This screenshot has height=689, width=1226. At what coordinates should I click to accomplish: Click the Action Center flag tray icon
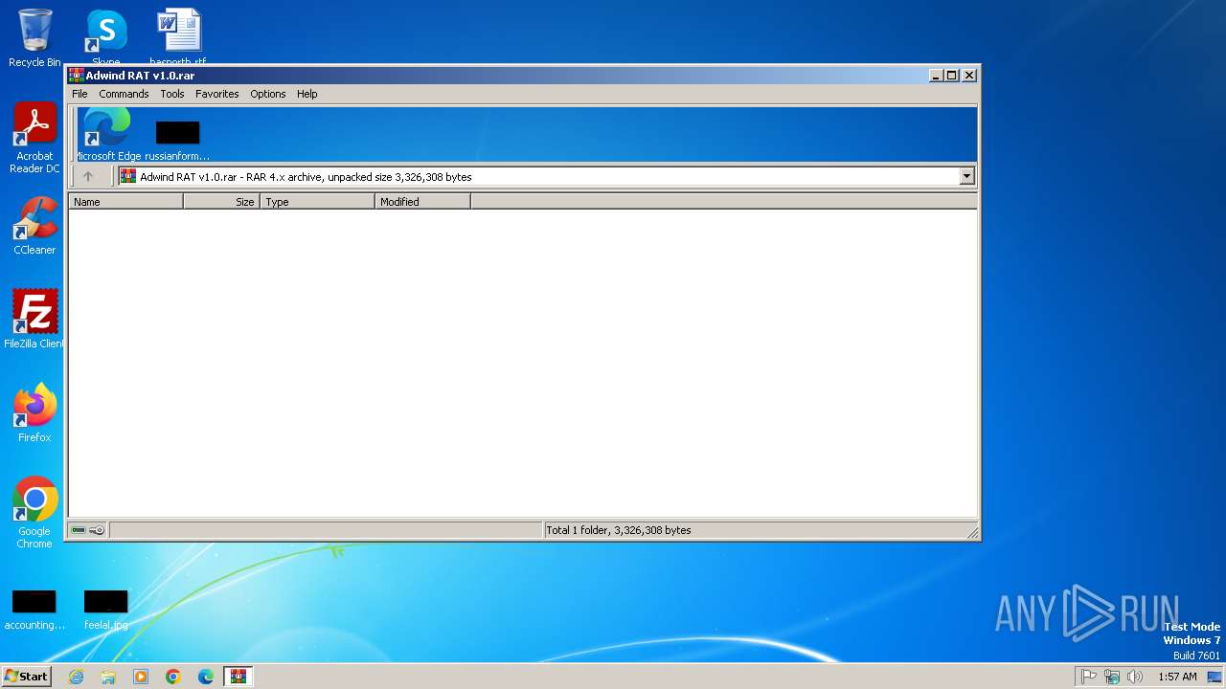[1089, 677]
